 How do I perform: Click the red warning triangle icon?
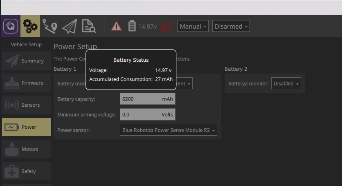point(116,27)
